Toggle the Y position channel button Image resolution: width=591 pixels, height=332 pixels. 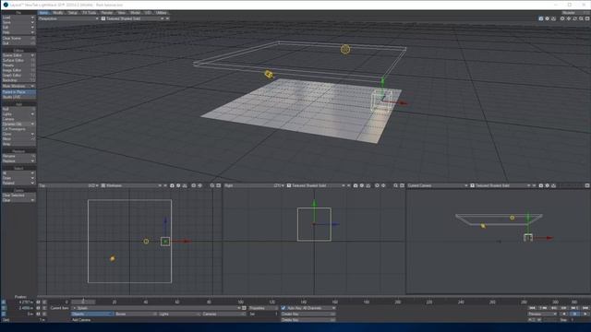(4, 308)
